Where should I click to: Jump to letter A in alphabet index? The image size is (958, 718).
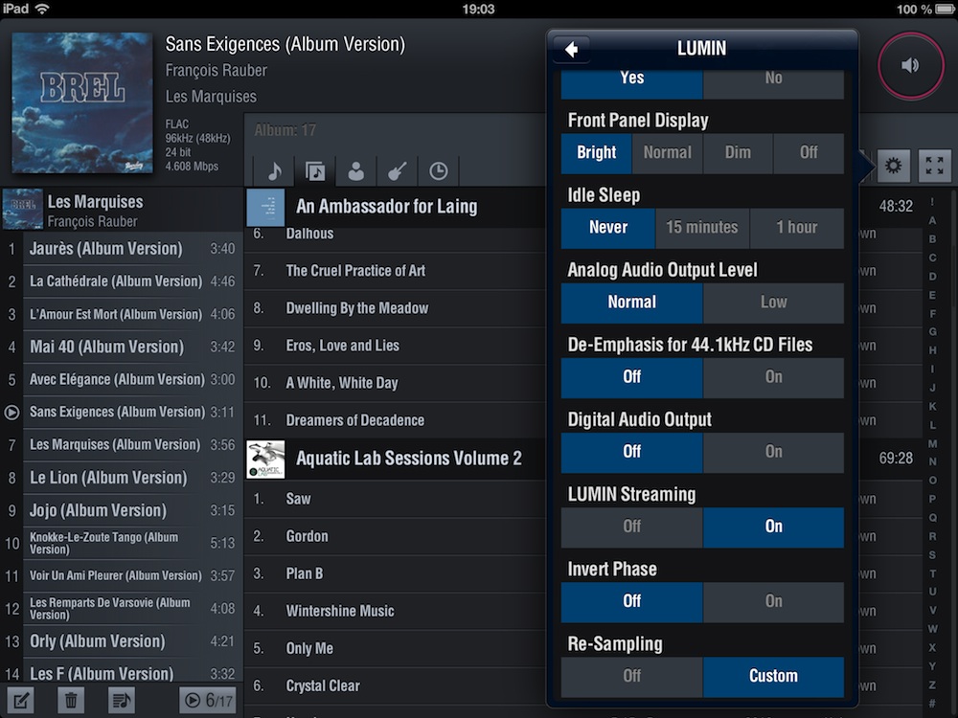[x=932, y=220]
